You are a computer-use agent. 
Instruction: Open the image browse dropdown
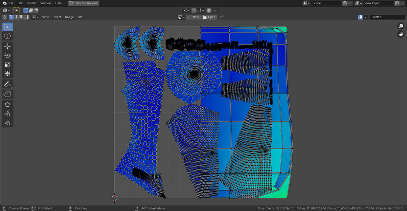click(x=181, y=17)
